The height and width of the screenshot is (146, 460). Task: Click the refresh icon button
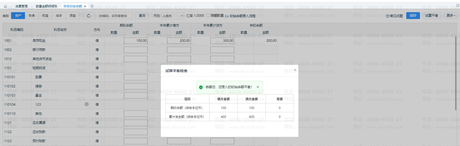coord(89,16)
